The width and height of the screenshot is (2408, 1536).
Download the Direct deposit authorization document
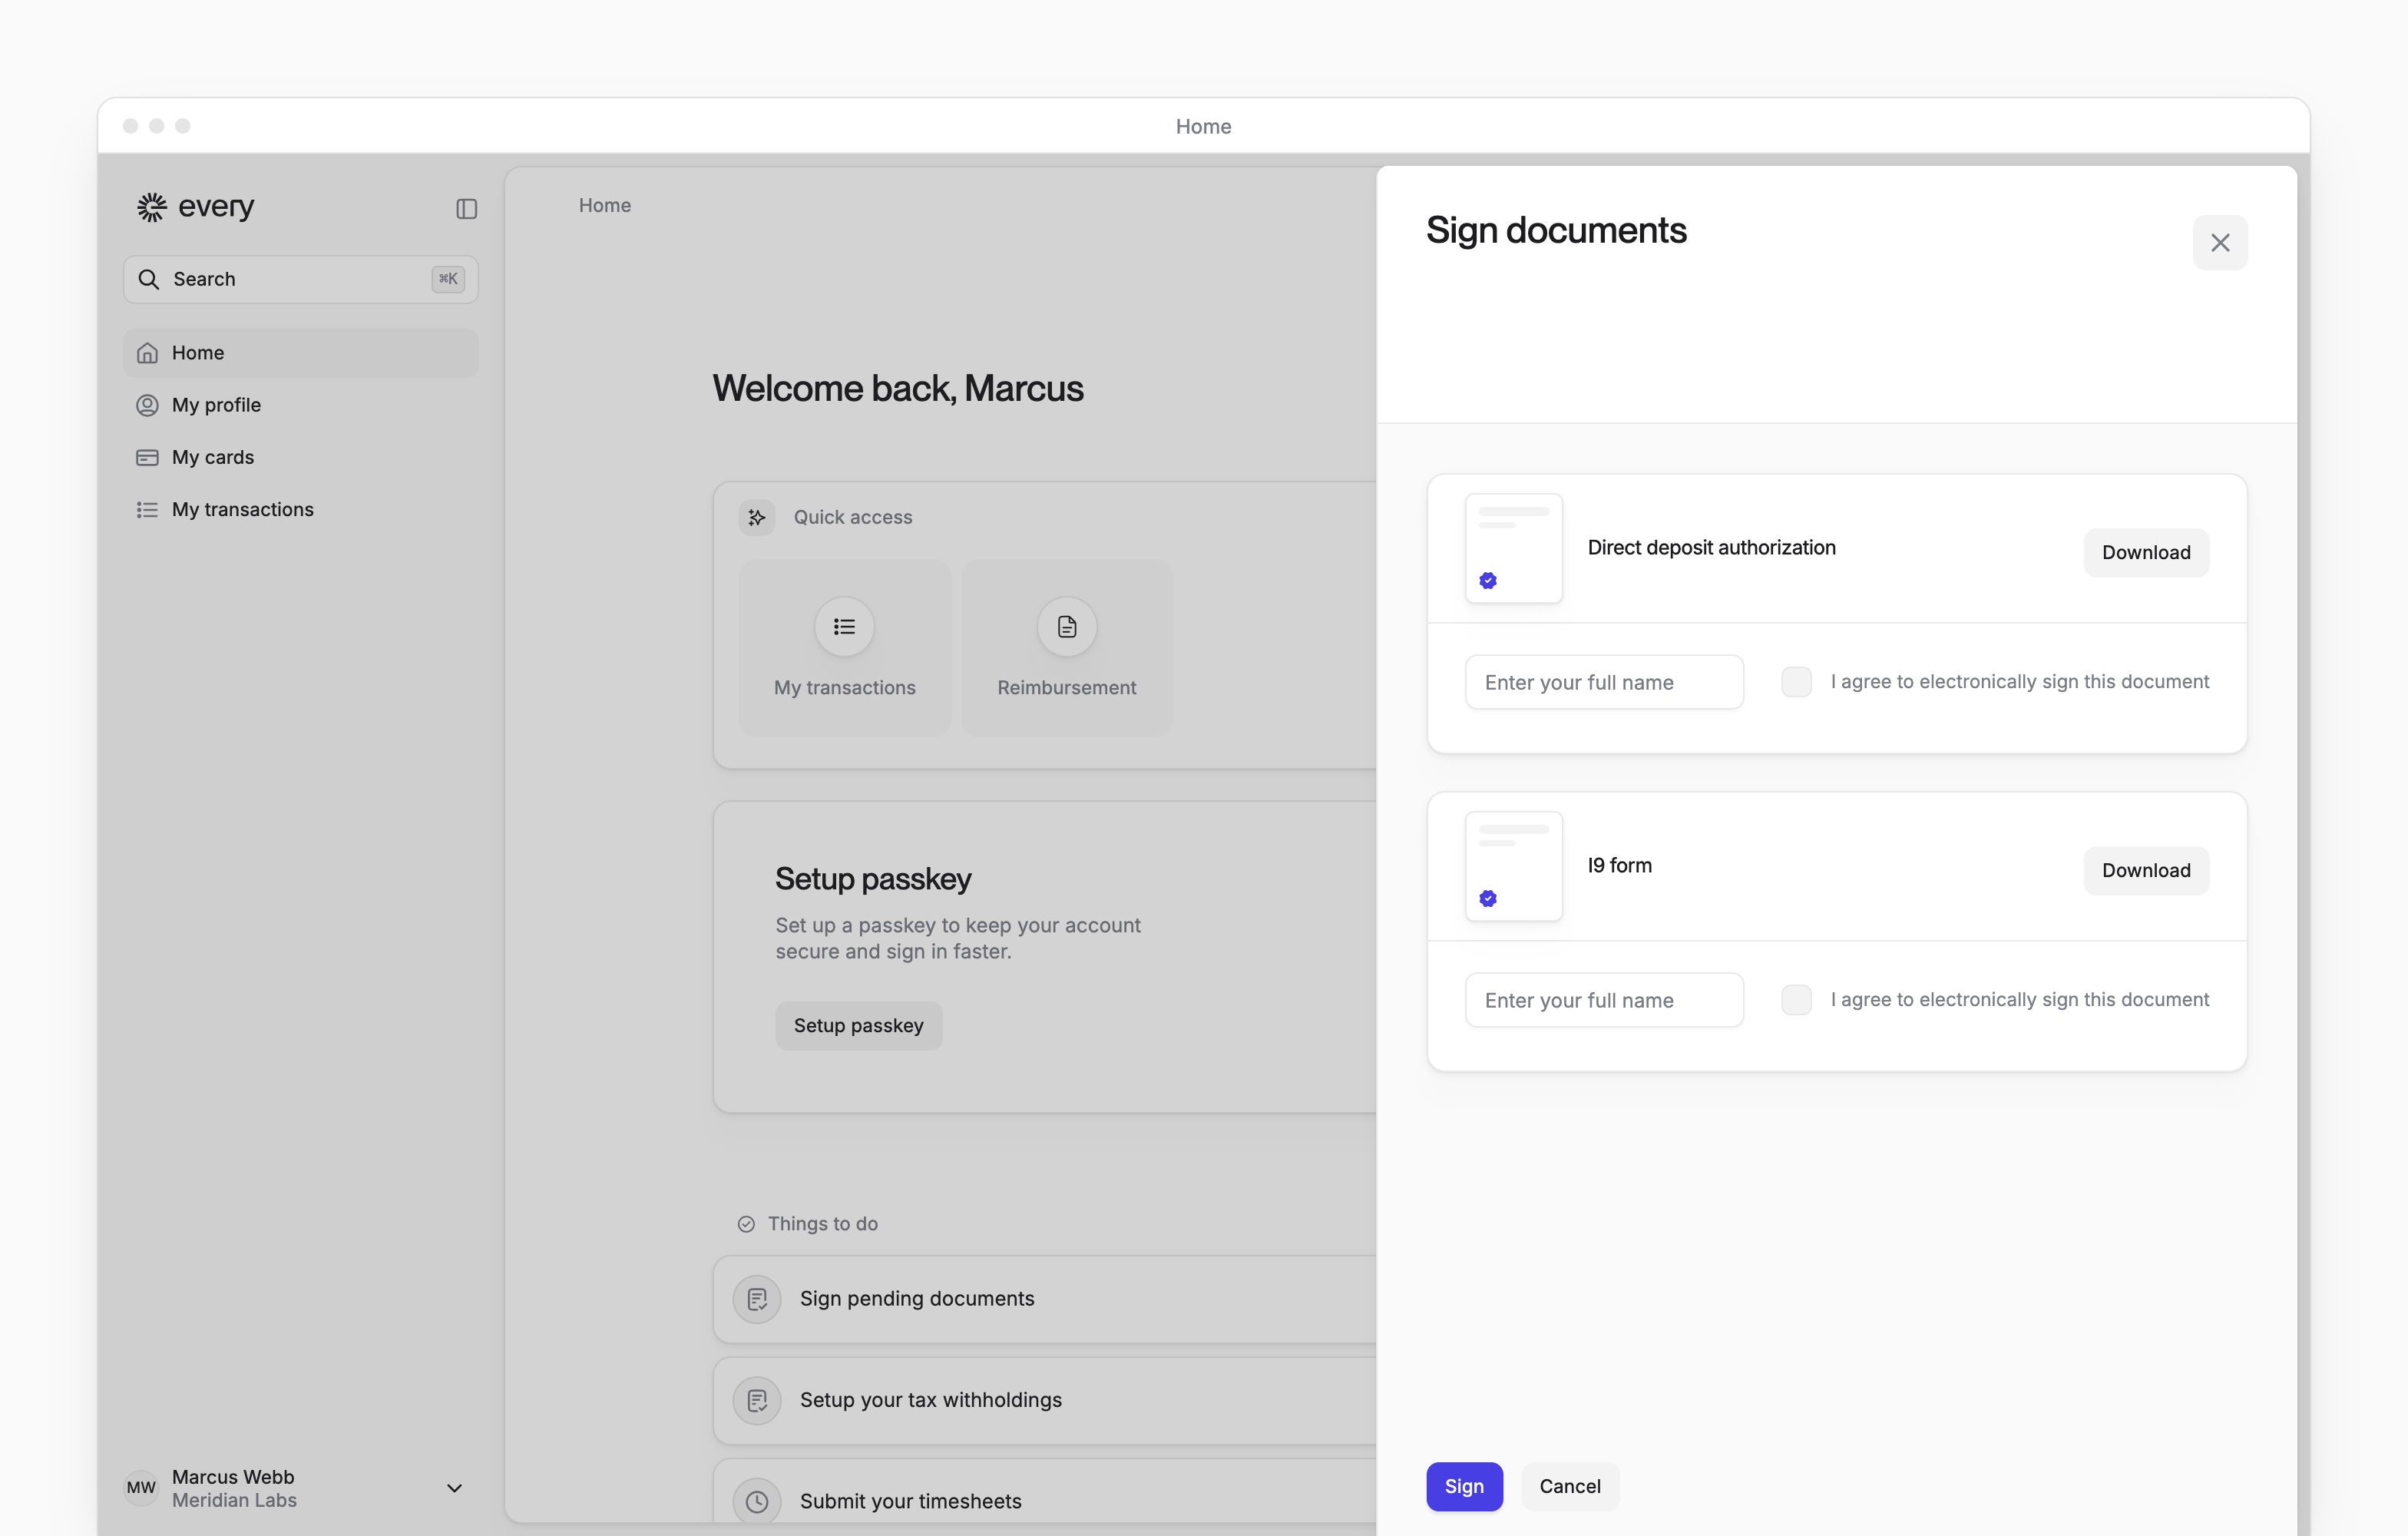pos(2146,552)
